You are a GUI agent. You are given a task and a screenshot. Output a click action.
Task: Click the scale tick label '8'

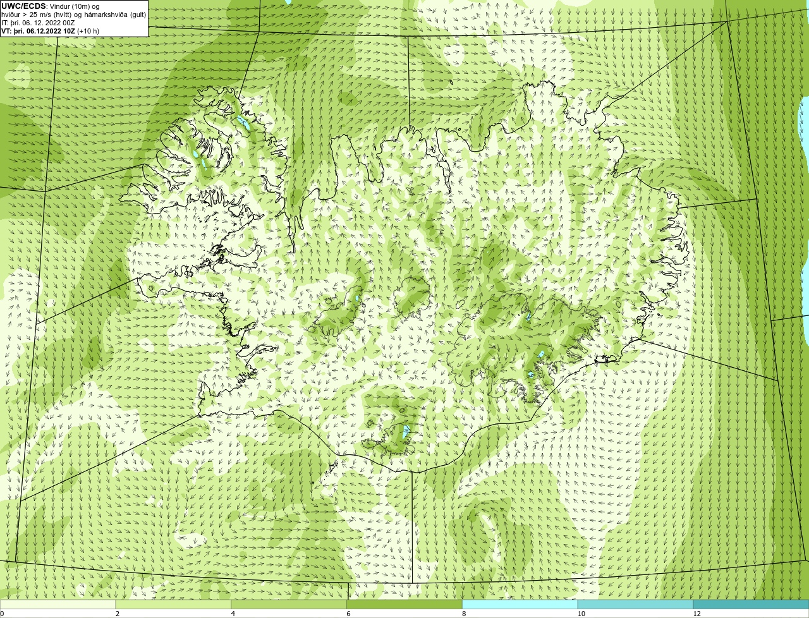[464, 614]
